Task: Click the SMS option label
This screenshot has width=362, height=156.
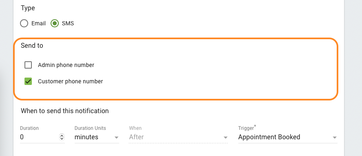Action: click(68, 23)
